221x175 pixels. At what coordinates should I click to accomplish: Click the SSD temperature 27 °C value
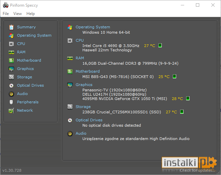(x=171, y=112)
